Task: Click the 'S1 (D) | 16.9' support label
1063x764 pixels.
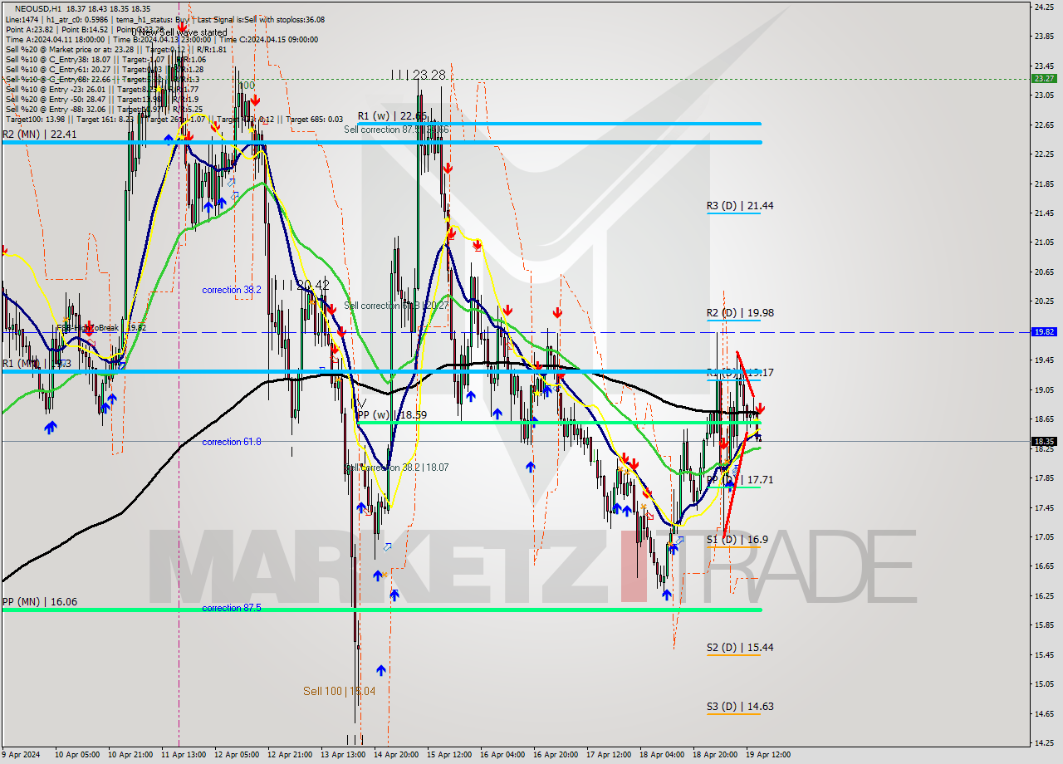Action: [737, 540]
